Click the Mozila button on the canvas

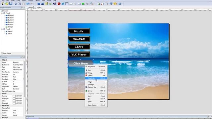(79, 31)
